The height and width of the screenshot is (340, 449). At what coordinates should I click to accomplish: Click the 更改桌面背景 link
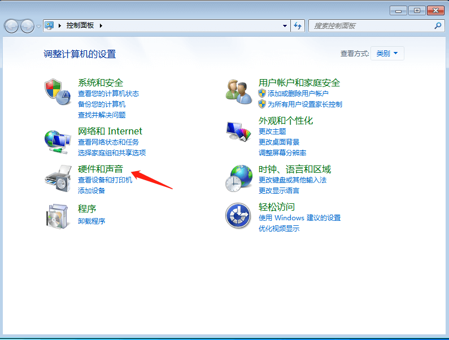click(279, 142)
